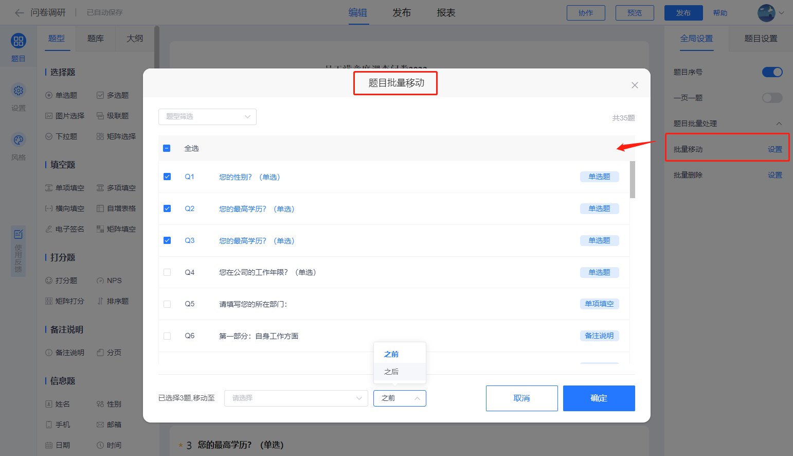The width and height of the screenshot is (793, 456).
Task: Add a 打分题 question type
Action: 61,280
